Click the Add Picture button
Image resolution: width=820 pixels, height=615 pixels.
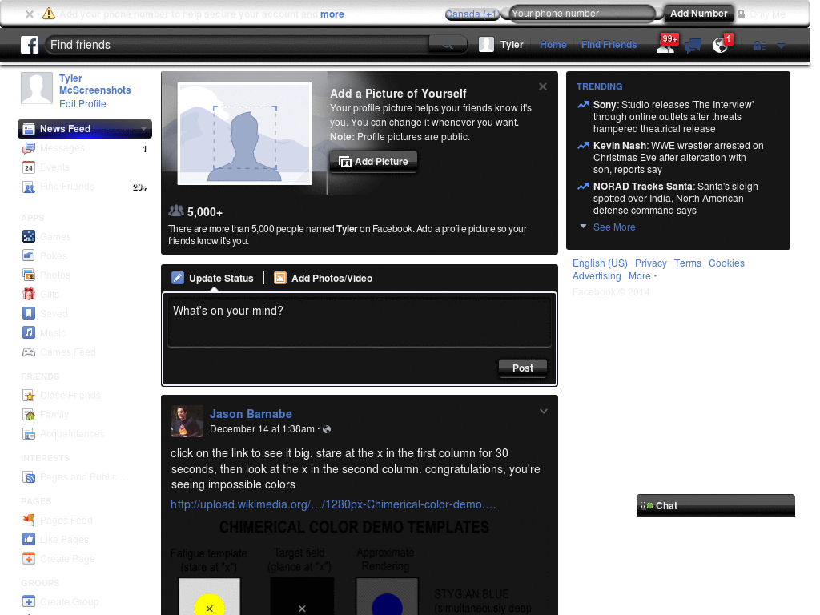coord(373,162)
